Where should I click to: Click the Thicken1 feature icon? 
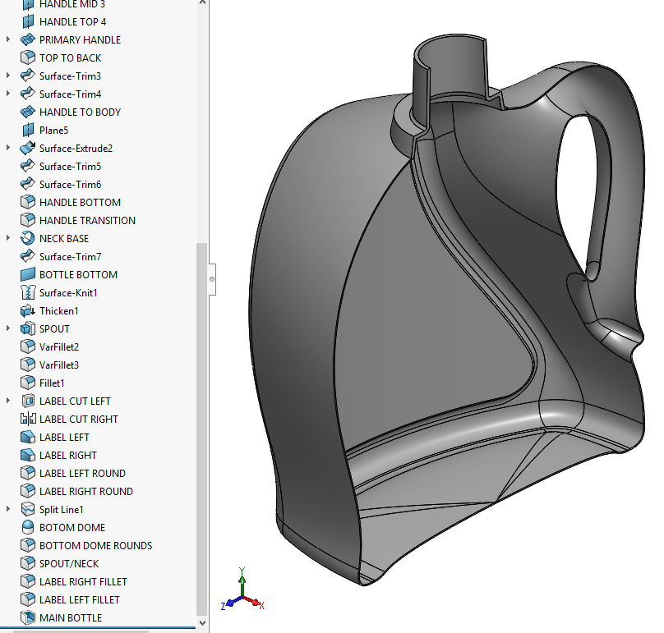coord(27,311)
